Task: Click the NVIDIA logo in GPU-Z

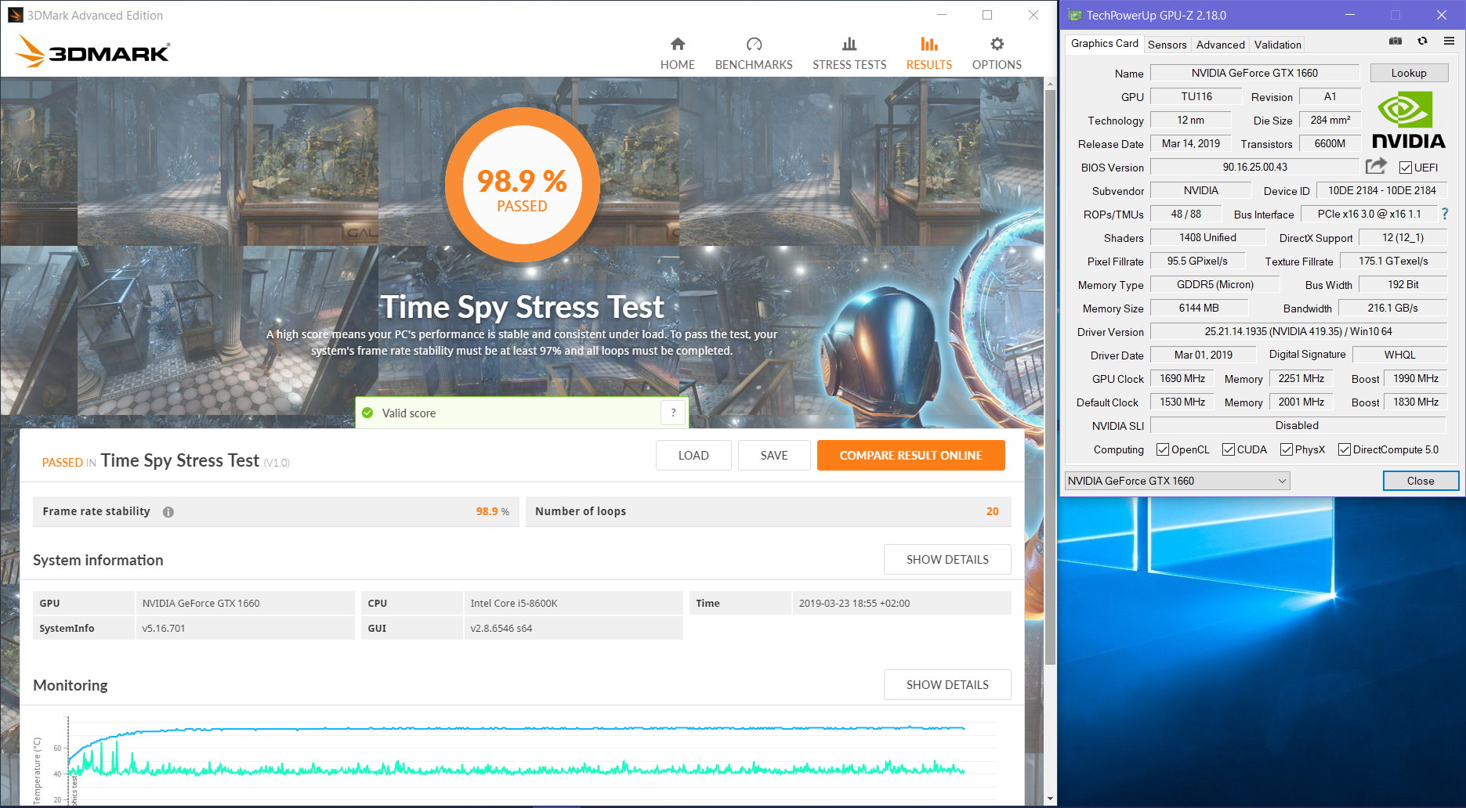Action: [x=1409, y=121]
